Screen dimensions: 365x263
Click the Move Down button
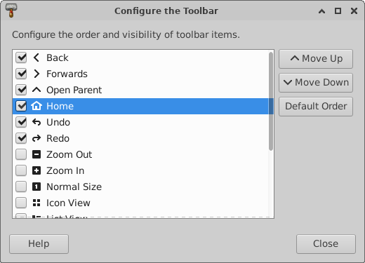click(316, 83)
